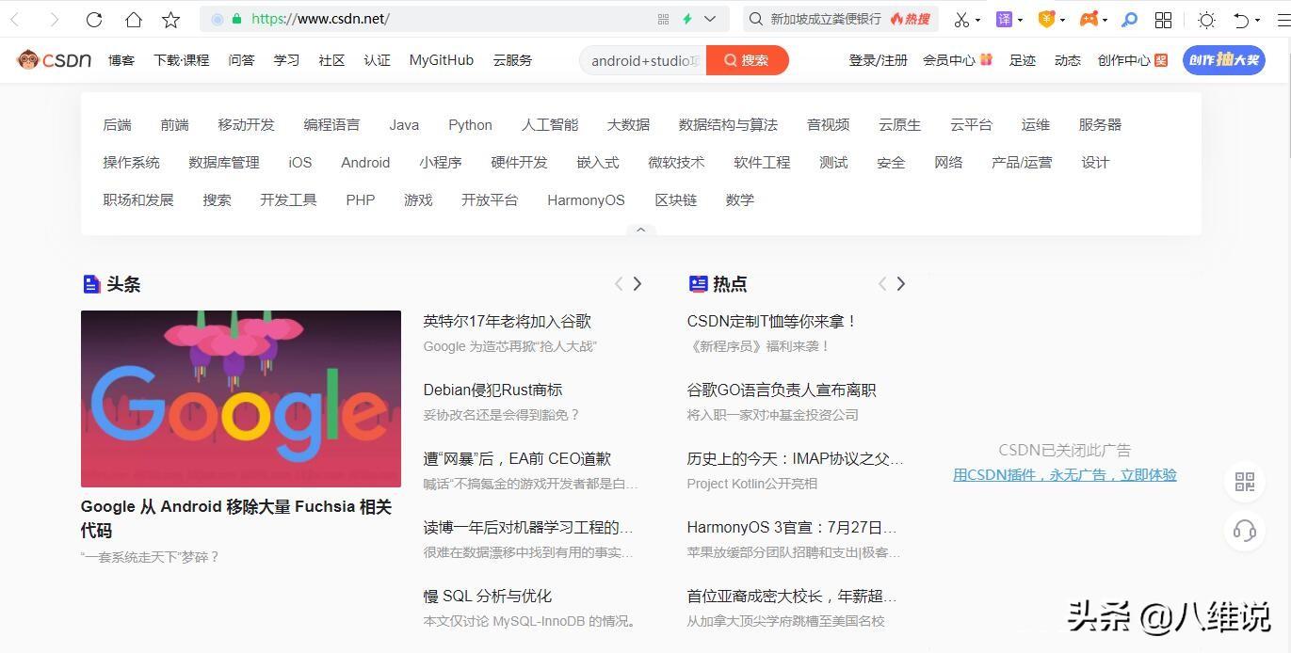Expand the undo history dropdown arrow
Screen dimensions: 1291x653
coord(1257,20)
